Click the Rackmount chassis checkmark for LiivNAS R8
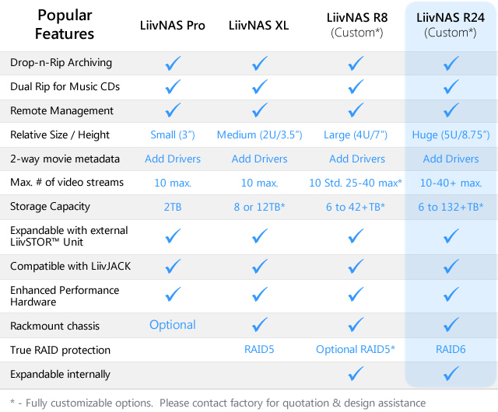Viewport: 498px width, 412px height. point(357,326)
